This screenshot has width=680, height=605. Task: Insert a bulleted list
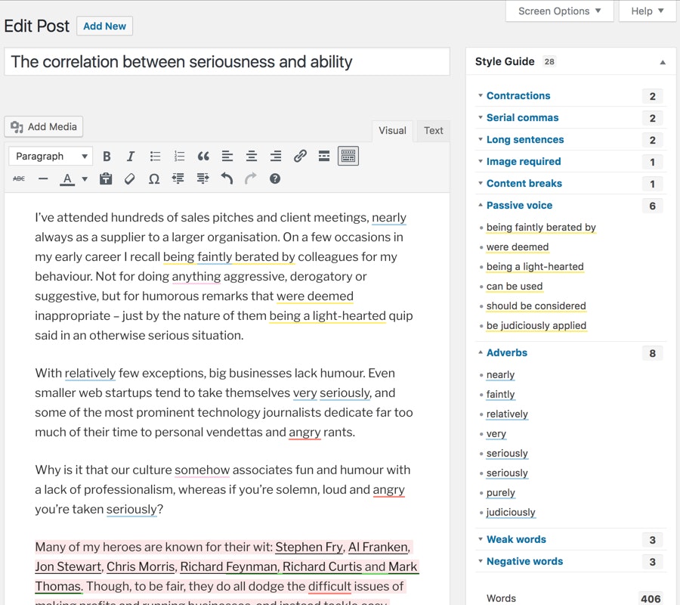coord(155,156)
